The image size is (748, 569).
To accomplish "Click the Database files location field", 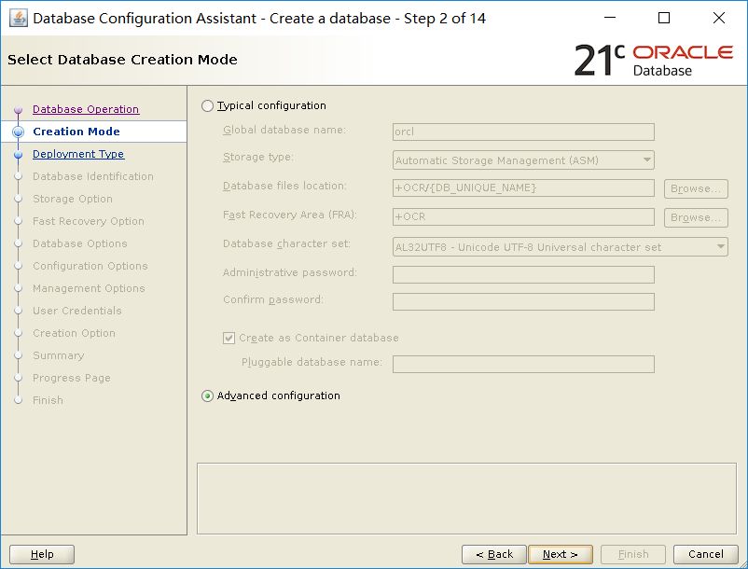I will tap(523, 187).
